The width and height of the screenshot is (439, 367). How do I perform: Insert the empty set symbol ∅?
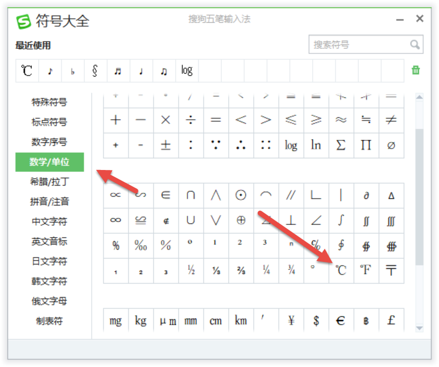(391, 145)
